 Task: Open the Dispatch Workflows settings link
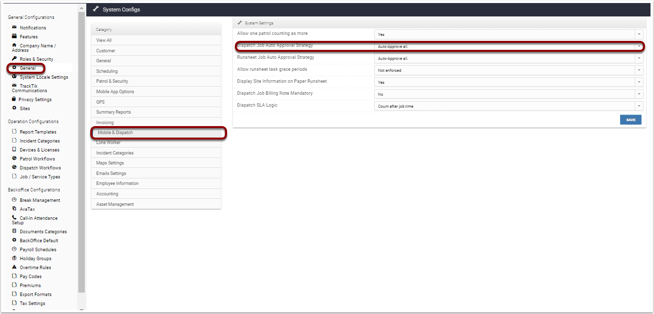(x=38, y=167)
